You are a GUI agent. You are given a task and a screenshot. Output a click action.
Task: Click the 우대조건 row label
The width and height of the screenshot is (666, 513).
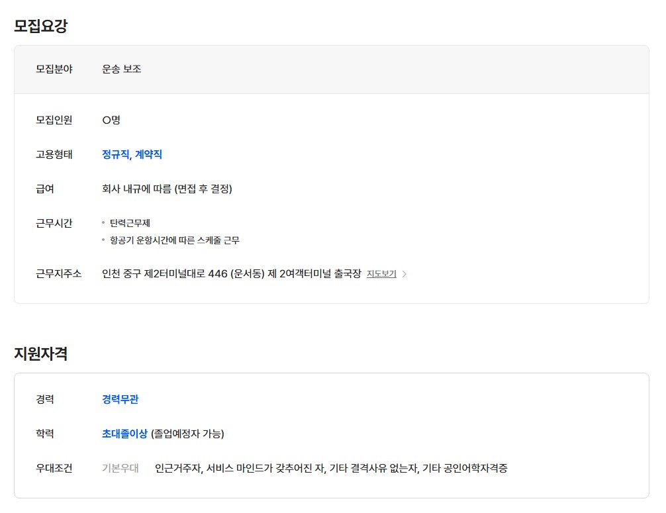click(x=54, y=469)
